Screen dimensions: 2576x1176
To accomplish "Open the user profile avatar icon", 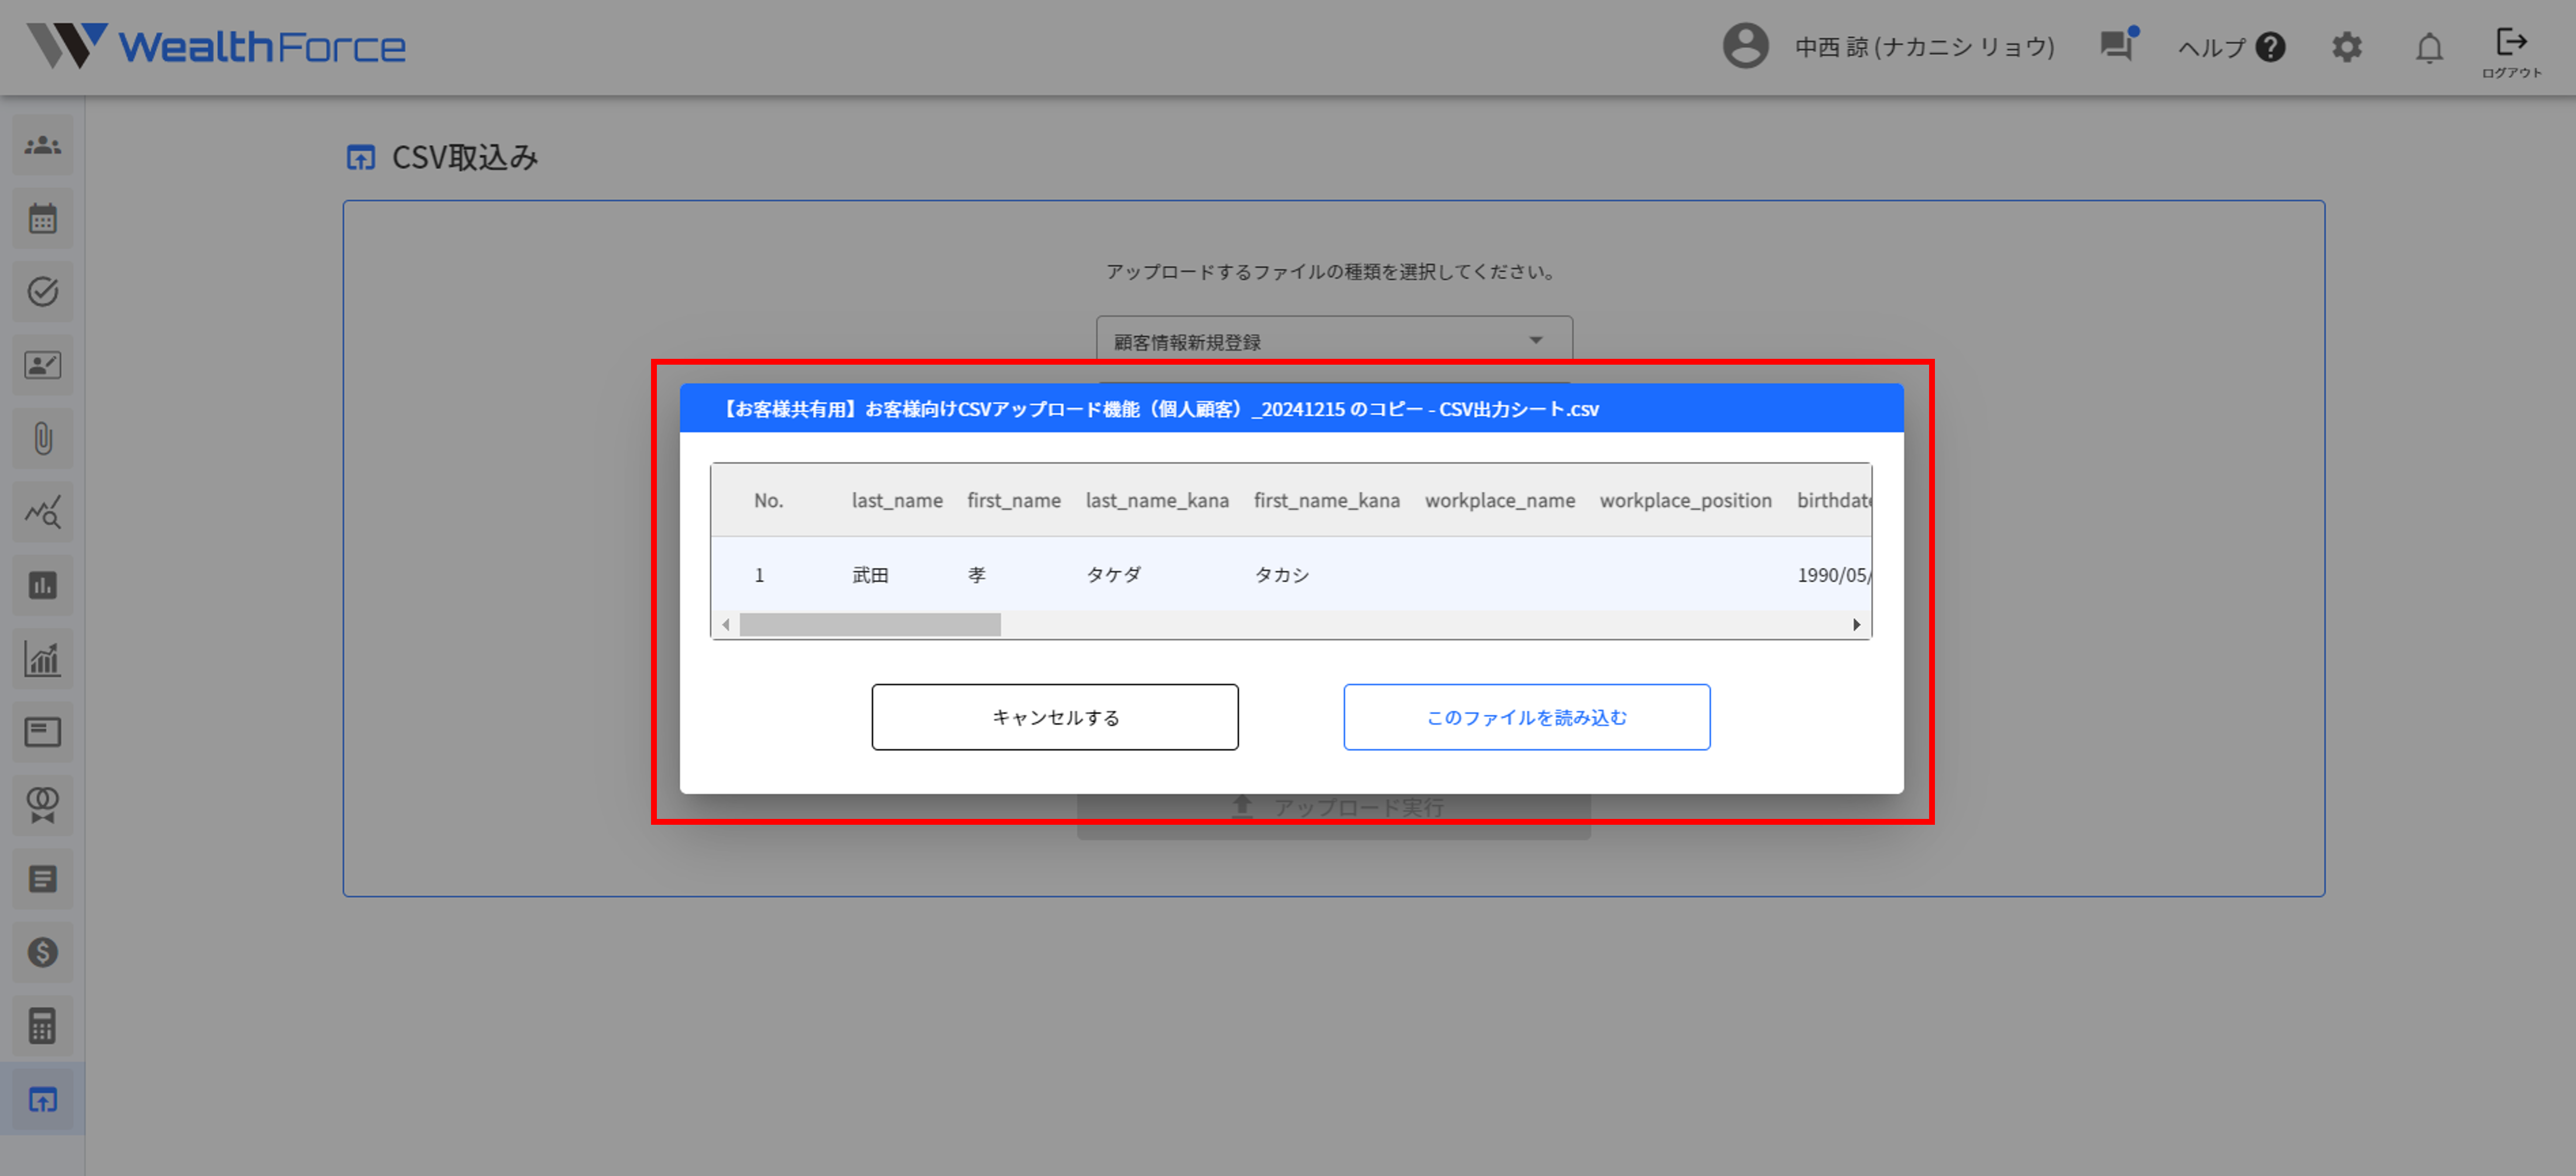I will tap(1745, 46).
